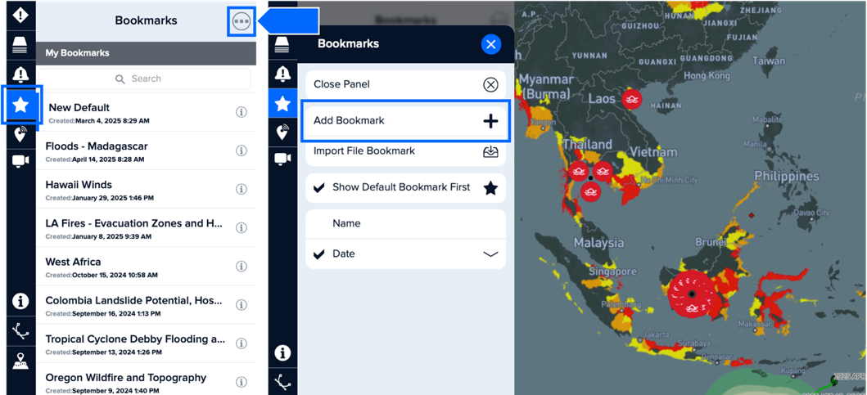This screenshot has width=867, height=395.
Task: Choose Add Bookmark menu entry
Action: pyautogui.click(x=405, y=121)
